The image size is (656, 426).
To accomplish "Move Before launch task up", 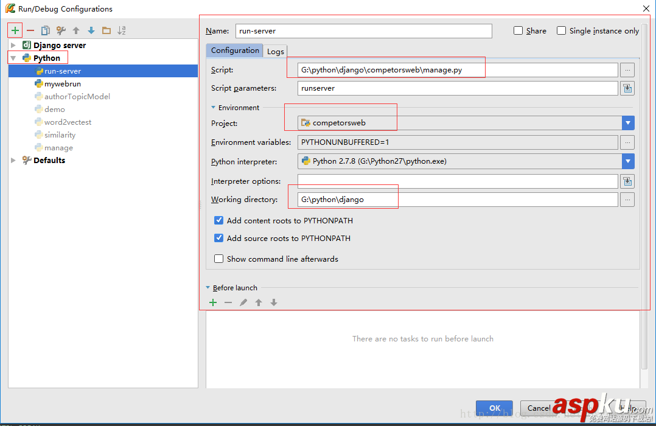I will [x=259, y=302].
